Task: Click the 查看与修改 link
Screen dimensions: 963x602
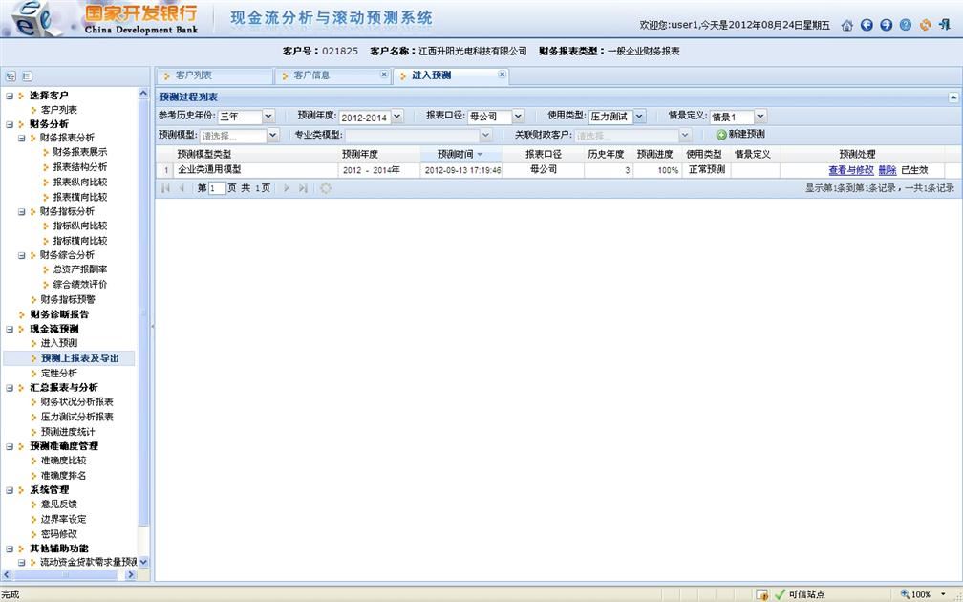Action: click(x=850, y=170)
